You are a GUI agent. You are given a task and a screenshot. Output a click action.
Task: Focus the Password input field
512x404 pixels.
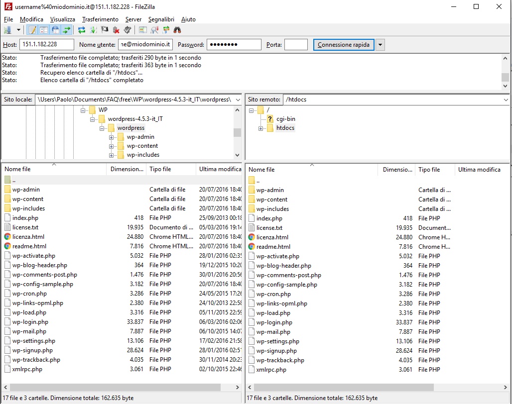(x=234, y=44)
